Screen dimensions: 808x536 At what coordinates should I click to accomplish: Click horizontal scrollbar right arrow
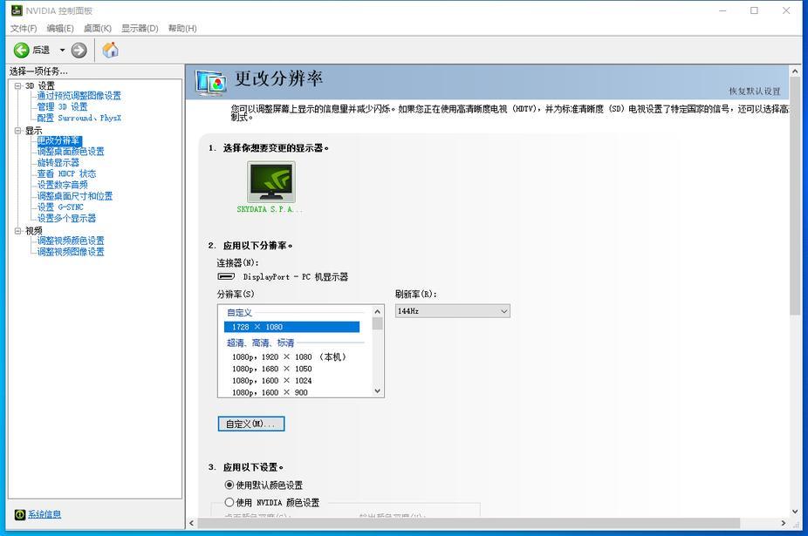784,523
